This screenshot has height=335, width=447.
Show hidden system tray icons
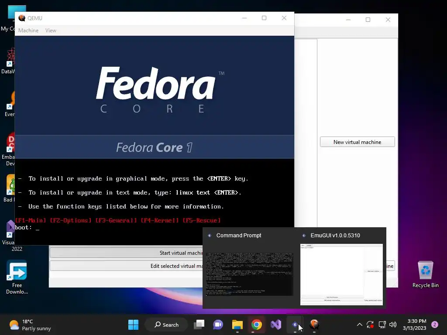click(360, 325)
